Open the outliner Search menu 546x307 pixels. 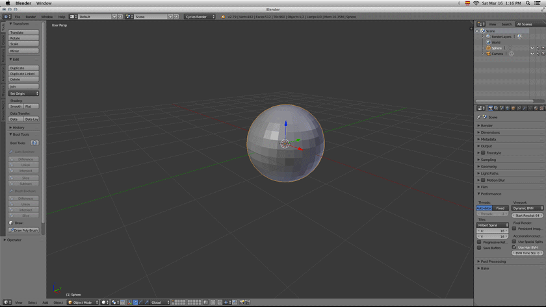coord(506,24)
